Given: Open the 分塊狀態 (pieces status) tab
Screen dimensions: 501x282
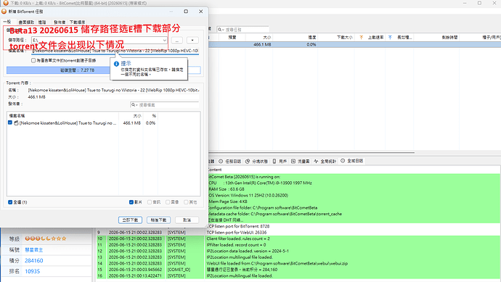Looking at the screenshot, I should point(256,162).
